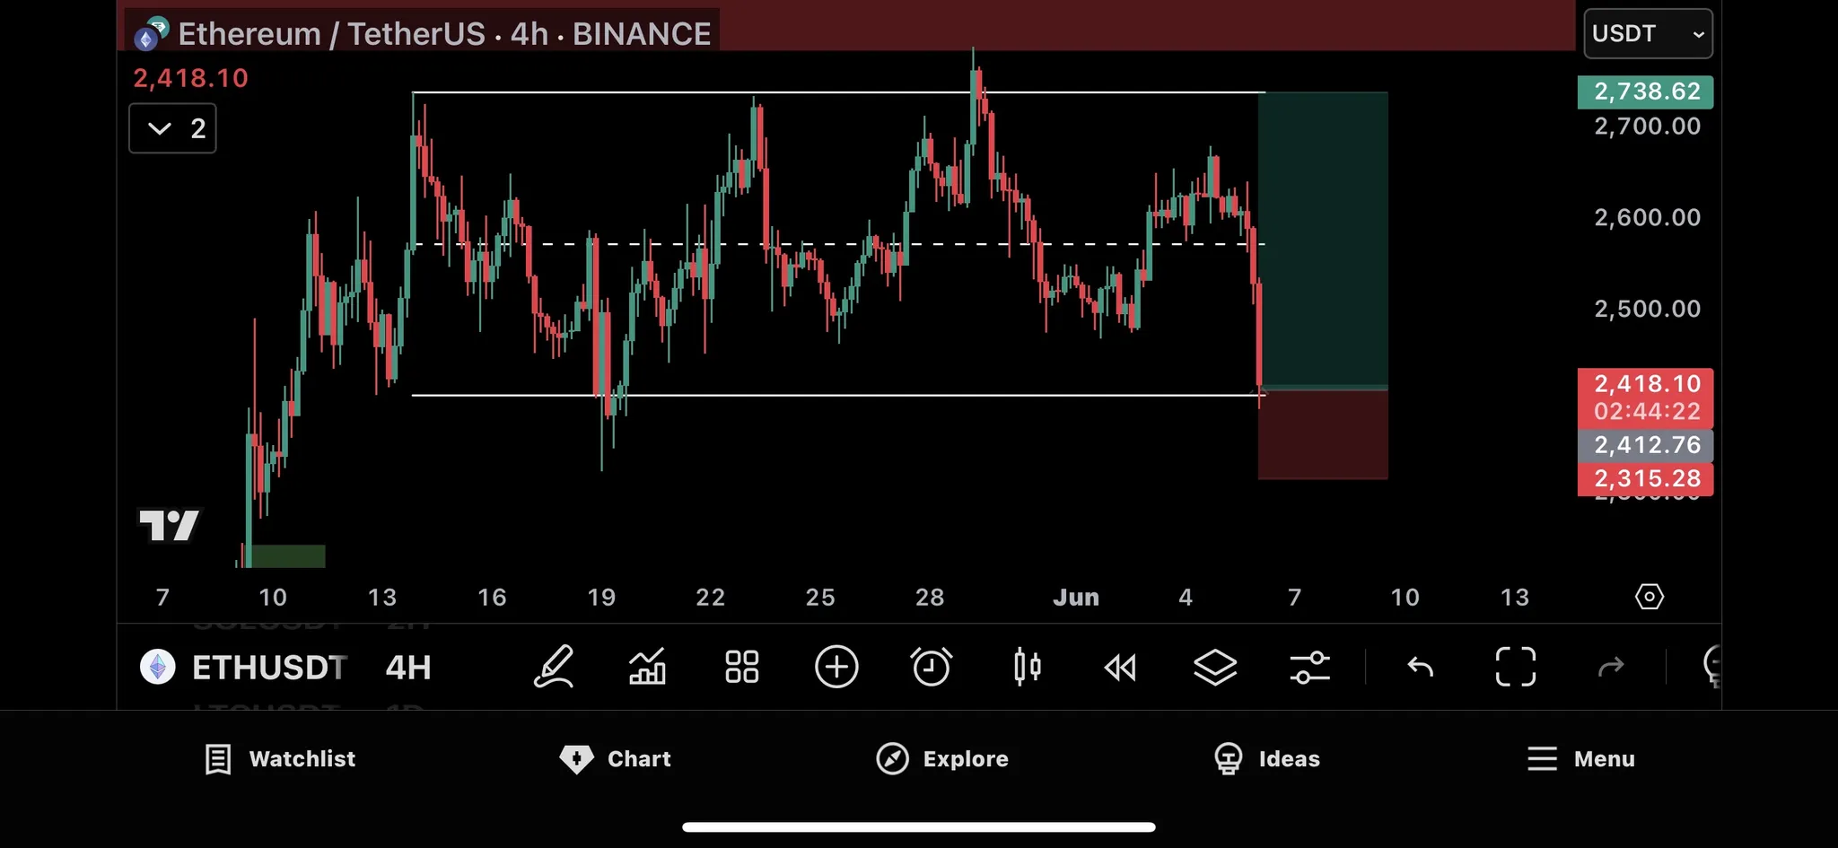Enter fullscreen with the expand icon
Screen dimensions: 1838x848
pyautogui.click(x=1515, y=667)
